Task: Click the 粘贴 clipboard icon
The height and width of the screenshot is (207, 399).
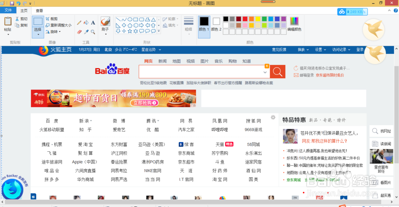Action: click(8, 21)
